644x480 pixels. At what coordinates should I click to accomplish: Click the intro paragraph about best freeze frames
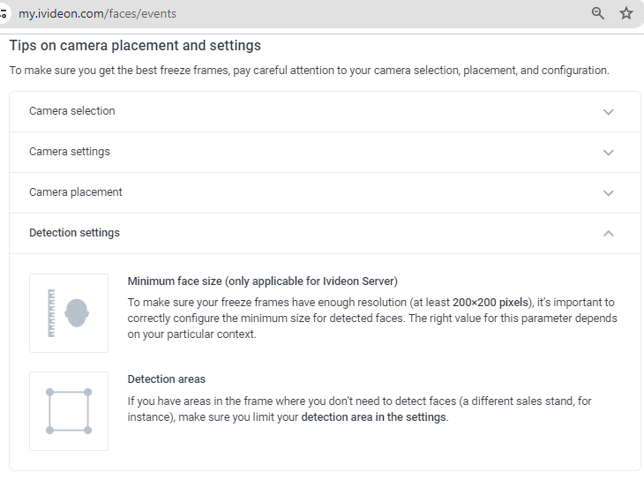(310, 71)
